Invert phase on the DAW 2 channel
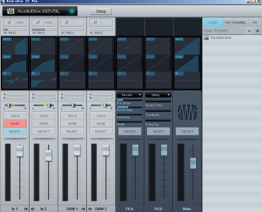 [95, 22]
